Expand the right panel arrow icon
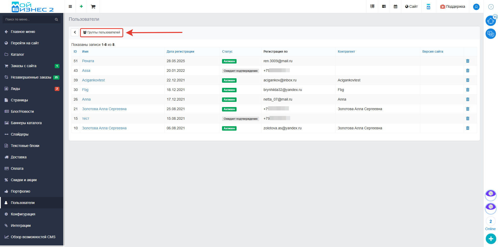This screenshot has width=498, height=247. [x=491, y=7]
